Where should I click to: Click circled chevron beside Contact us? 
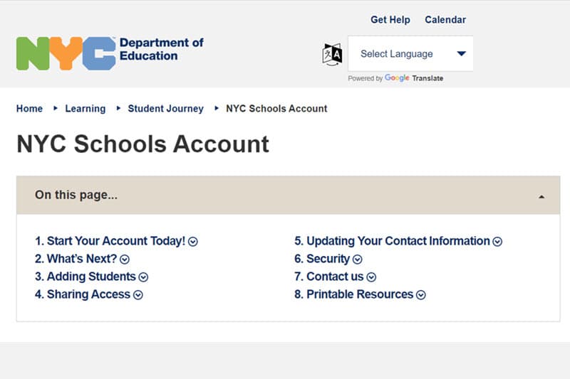point(371,277)
